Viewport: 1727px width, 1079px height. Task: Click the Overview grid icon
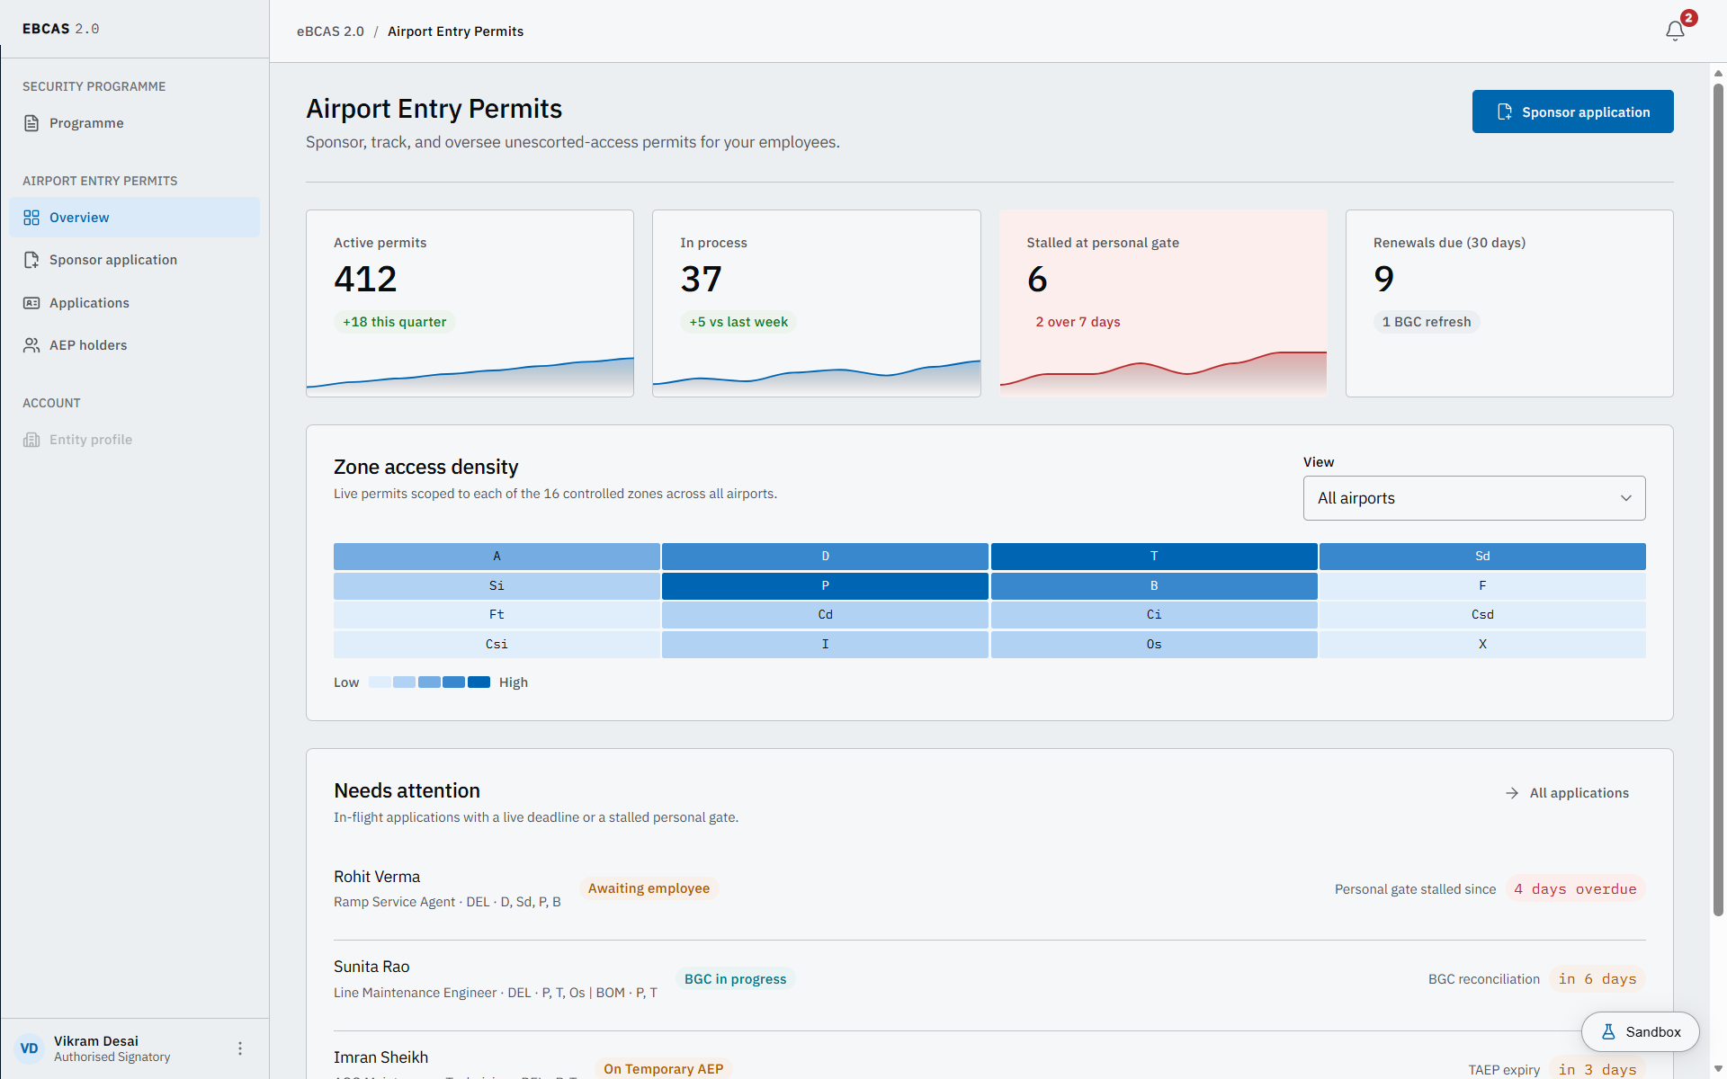[31, 218]
